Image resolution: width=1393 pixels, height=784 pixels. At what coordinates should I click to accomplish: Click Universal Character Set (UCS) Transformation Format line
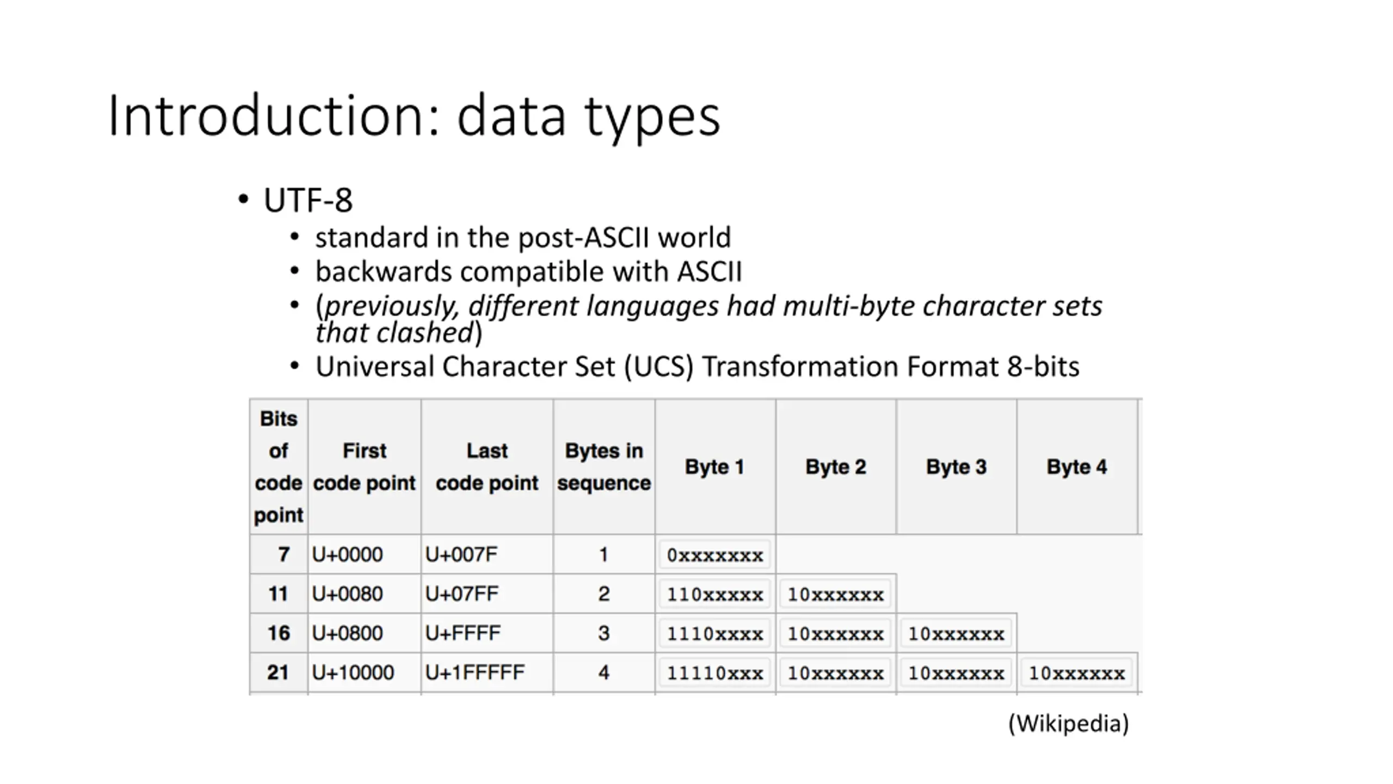[697, 366]
